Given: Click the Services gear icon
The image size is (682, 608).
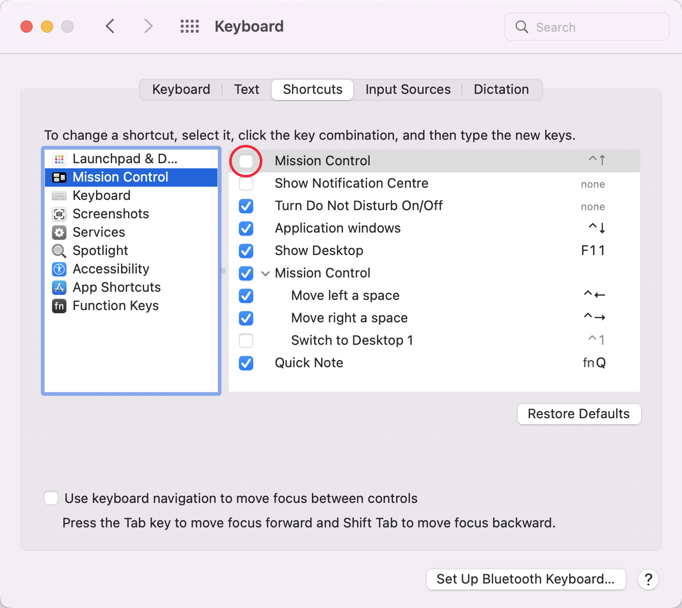Looking at the screenshot, I should coord(59,233).
